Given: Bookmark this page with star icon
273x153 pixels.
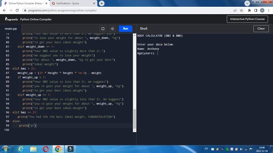Looking at the screenshot, I should 241,10.
